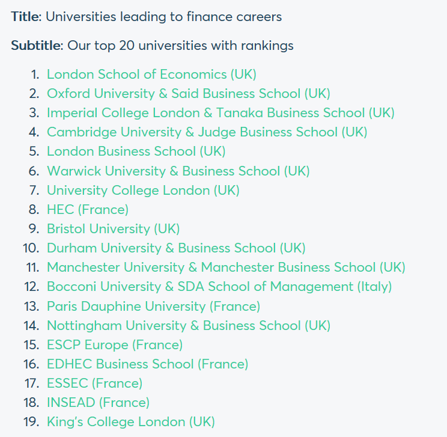Click the King's College London link

click(130, 422)
